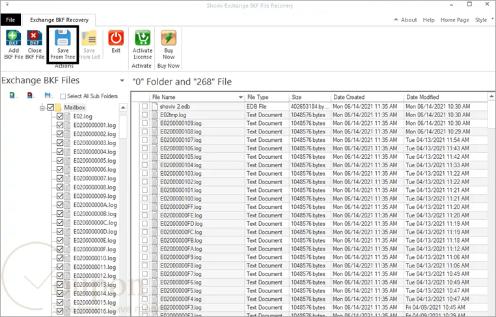Tick the checkbox for E02000000FE.log row

pyautogui.click(x=145, y=215)
